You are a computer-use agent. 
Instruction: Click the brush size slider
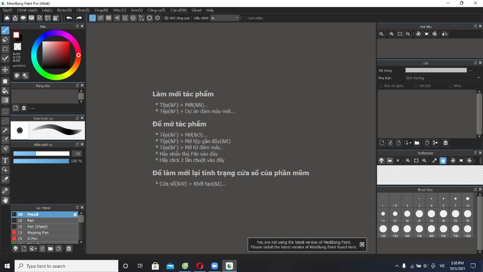pyautogui.click(x=42, y=153)
